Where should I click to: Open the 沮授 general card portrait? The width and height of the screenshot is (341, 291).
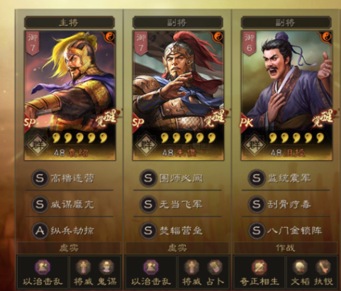tap(286, 96)
